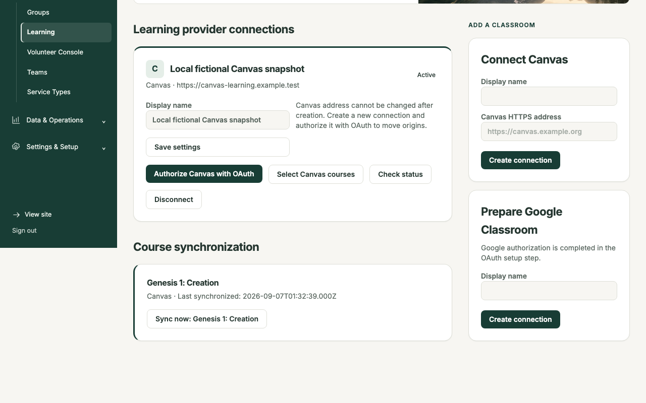Go to Teams in sidebar
This screenshot has width=646, height=403.
coord(66,72)
